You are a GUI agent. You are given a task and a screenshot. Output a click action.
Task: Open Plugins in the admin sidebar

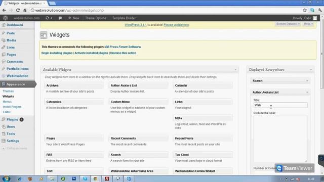[x=12, y=120]
